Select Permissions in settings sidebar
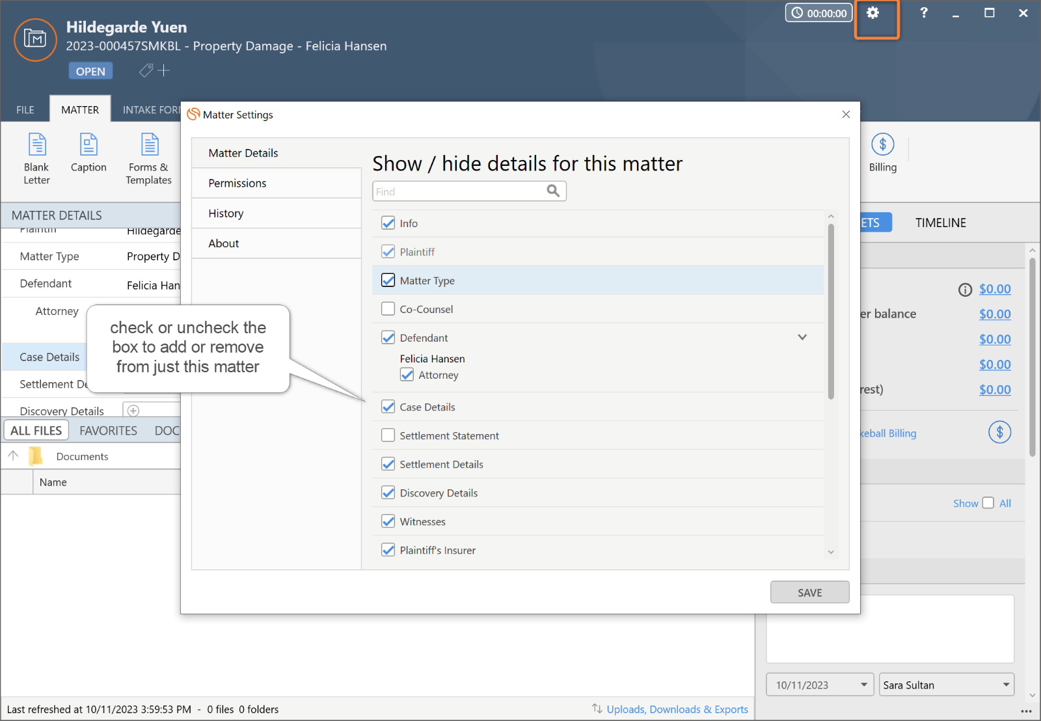 click(277, 184)
